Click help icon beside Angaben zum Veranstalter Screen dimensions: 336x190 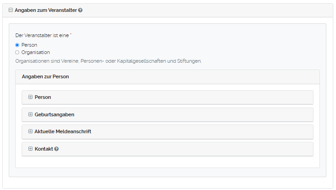[x=80, y=10]
